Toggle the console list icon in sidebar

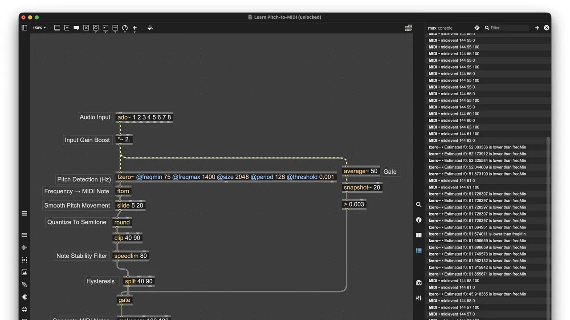click(419, 251)
